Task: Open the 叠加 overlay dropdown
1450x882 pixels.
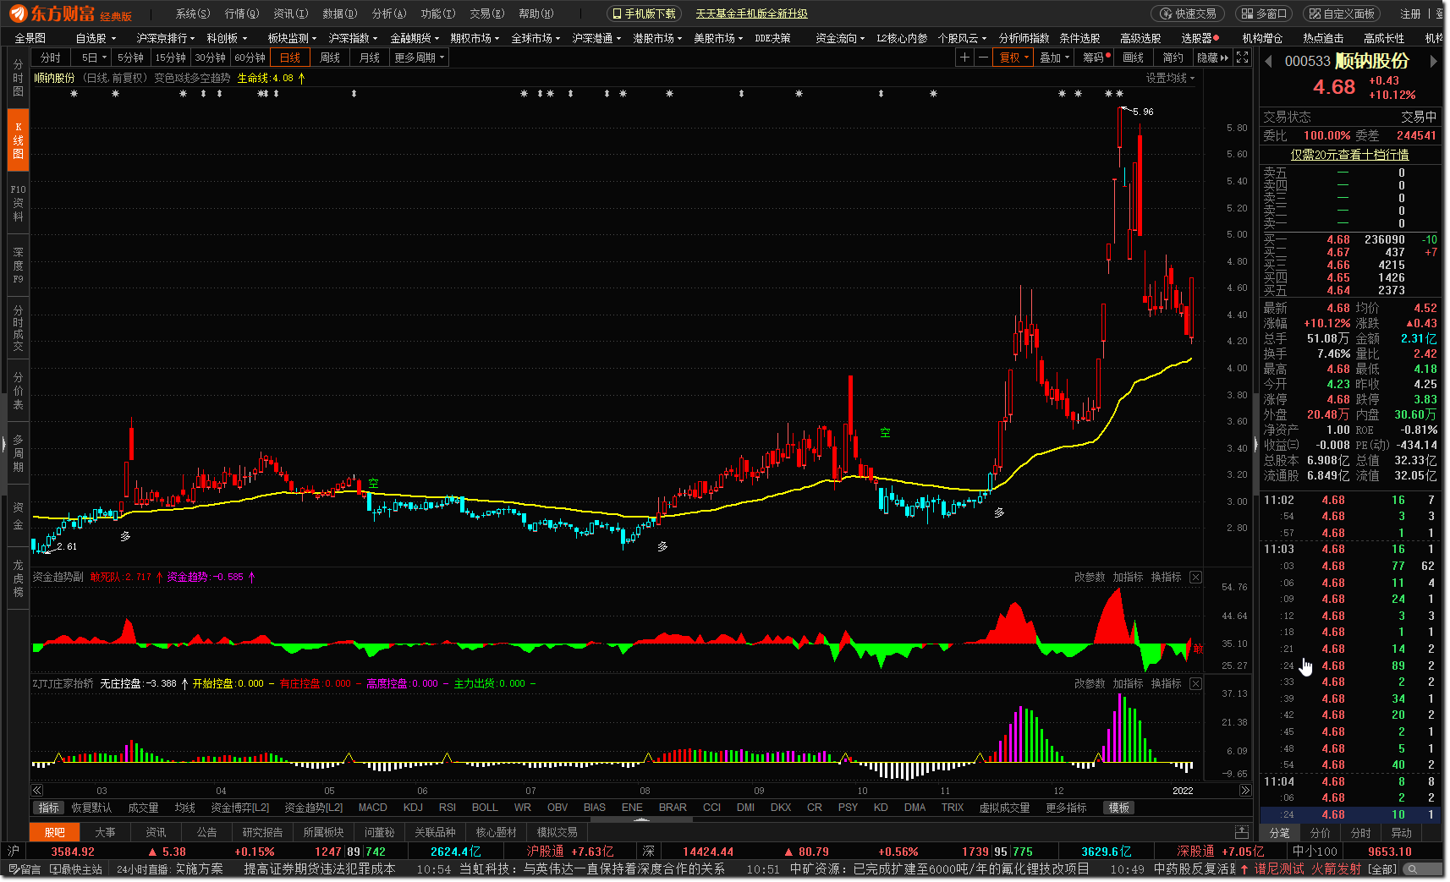Action: (x=1054, y=58)
